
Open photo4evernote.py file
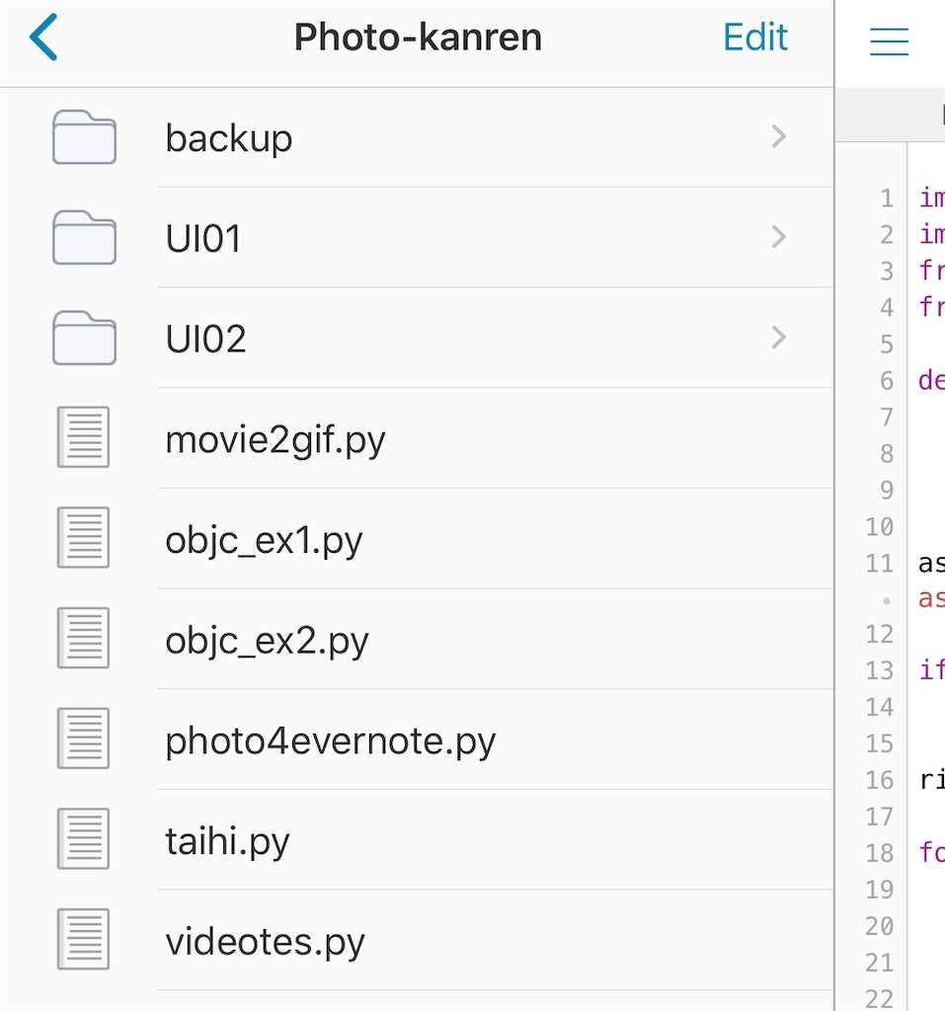coord(417,739)
